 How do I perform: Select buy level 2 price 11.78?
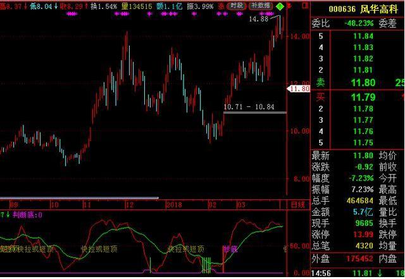[x=363, y=109]
